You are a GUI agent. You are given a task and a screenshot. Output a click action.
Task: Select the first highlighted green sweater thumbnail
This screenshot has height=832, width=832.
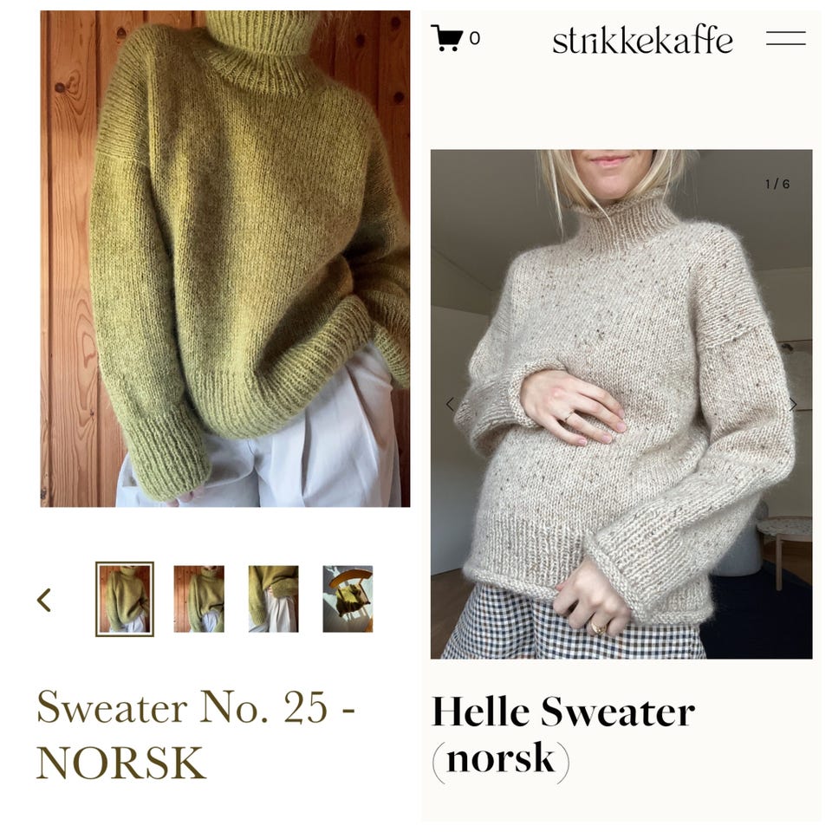[125, 599]
